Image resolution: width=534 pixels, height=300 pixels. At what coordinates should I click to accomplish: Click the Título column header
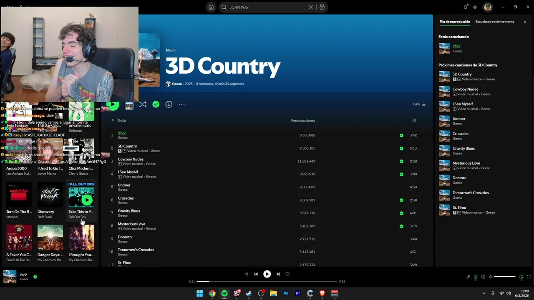point(121,120)
